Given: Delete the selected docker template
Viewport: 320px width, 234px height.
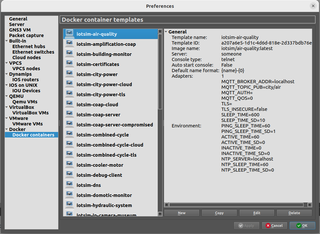Looking at the screenshot, I should tap(294, 213).
